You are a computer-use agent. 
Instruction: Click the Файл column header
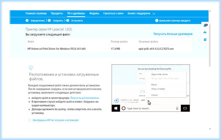coord(31,42)
